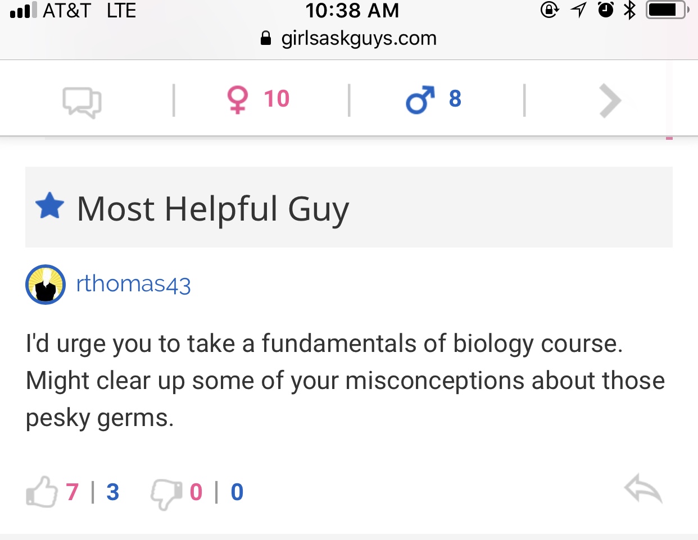Give the opinion a thumbs down
The height and width of the screenshot is (540, 698).
pyautogui.click(x=166, y=494)
